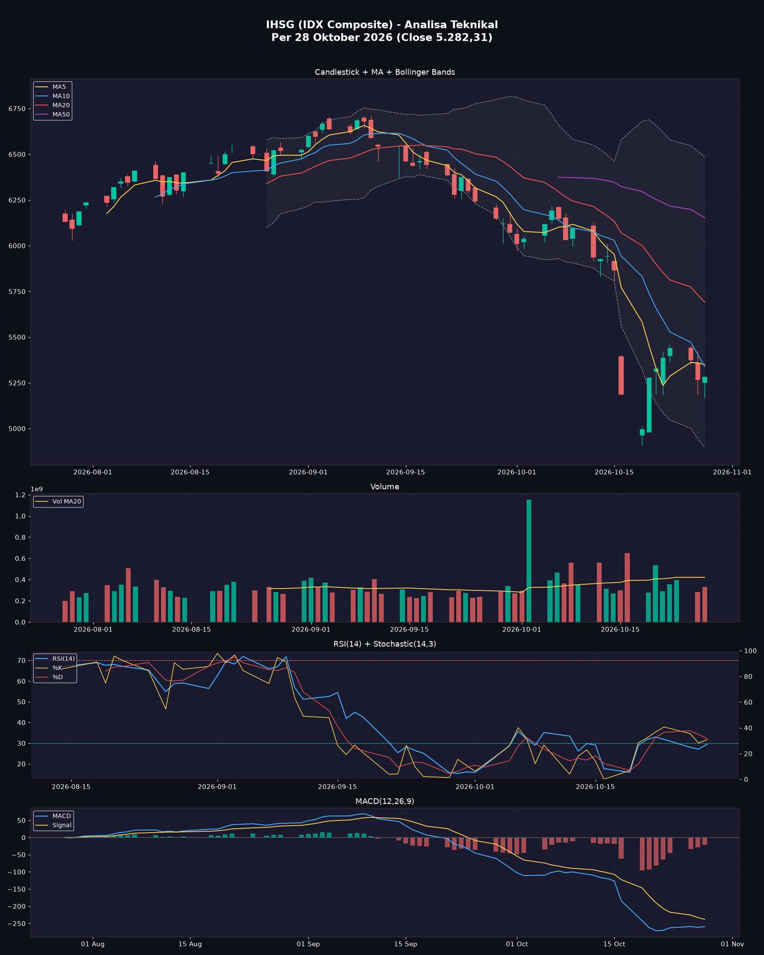This screenshot has width=764, height=955.
Task: Click the −250 label on the MACD axis
Action: pyautogui.click(x=16, y=924)
